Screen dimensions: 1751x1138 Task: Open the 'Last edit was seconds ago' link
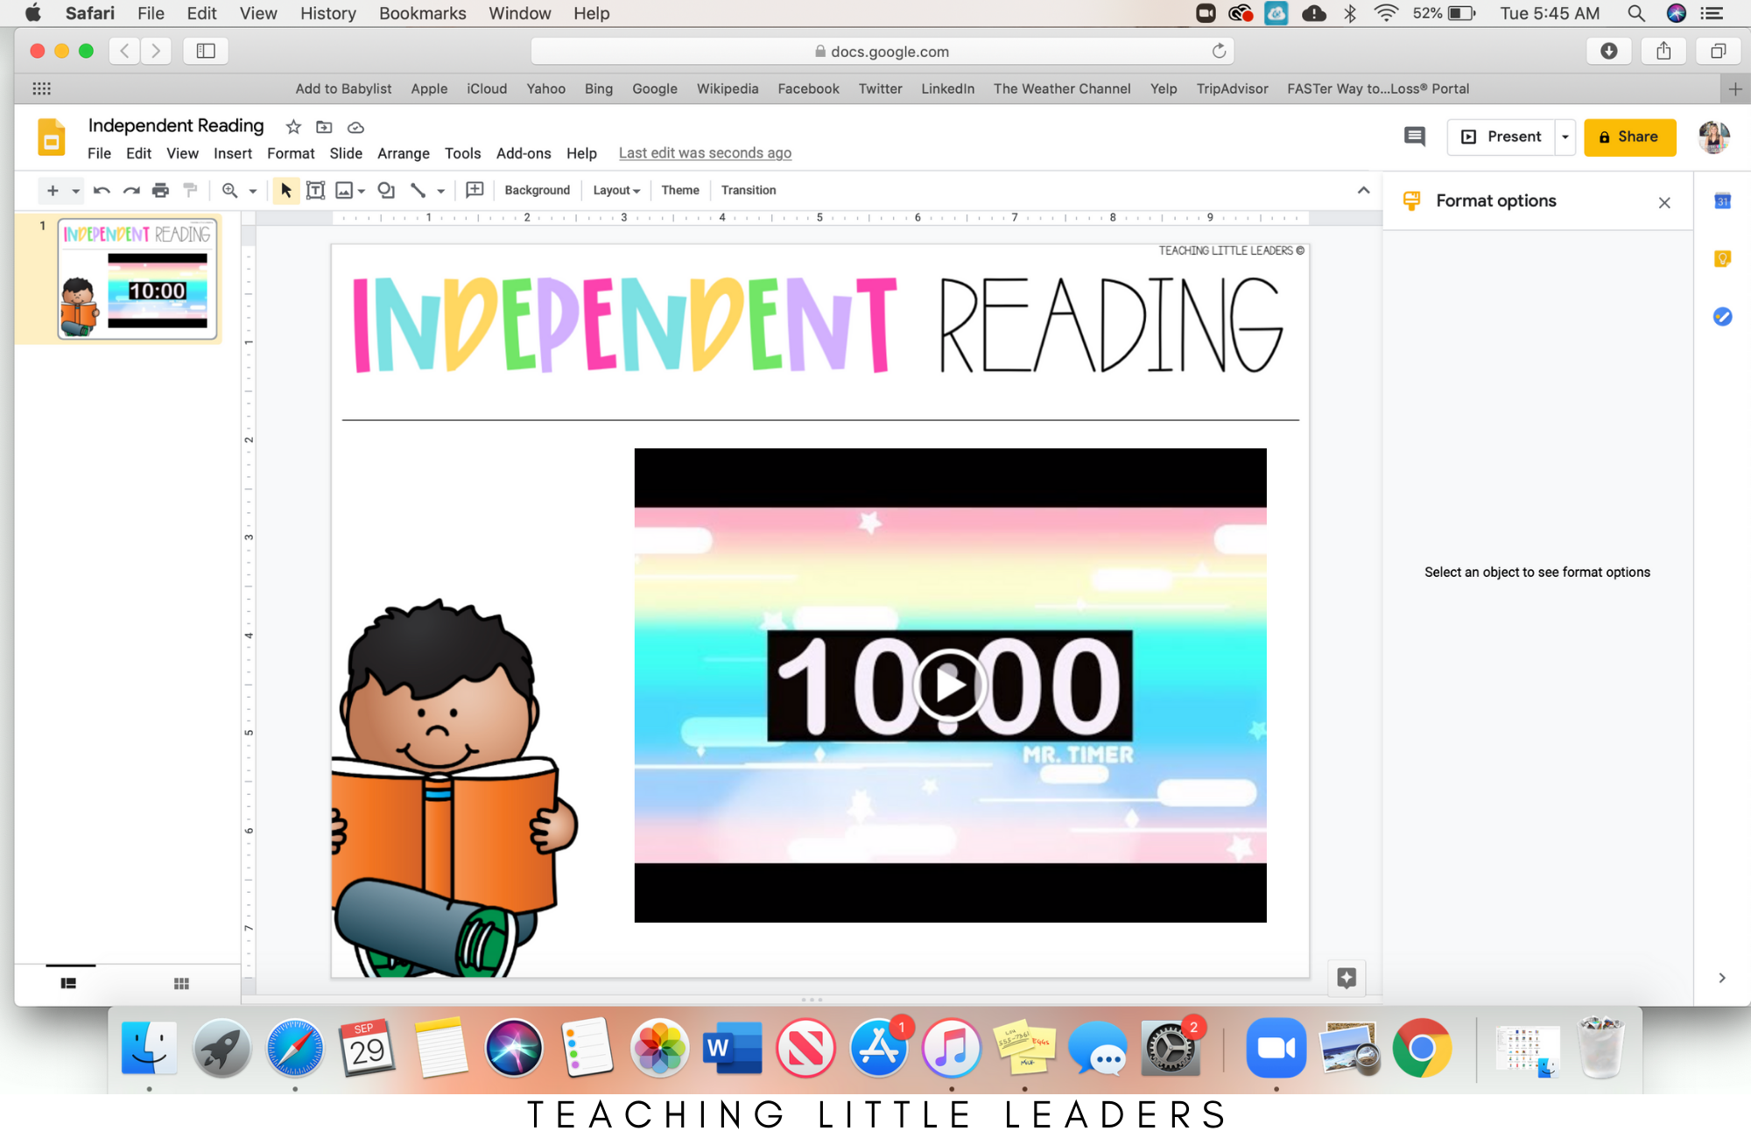[705, 153]
